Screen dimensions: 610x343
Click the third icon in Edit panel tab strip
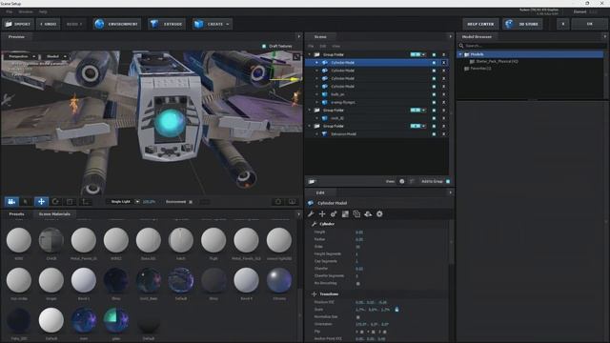point(334,213)
